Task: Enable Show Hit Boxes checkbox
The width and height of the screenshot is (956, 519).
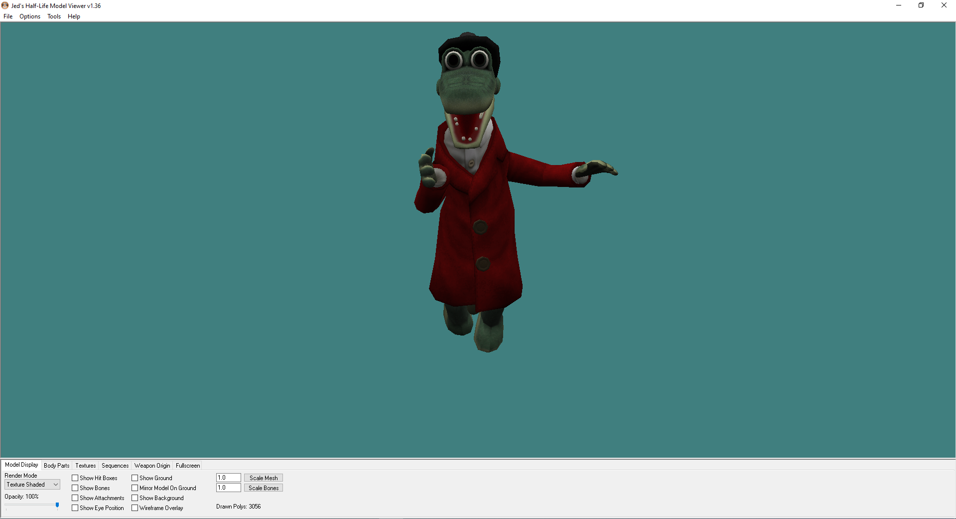Action: pos(75,478)
